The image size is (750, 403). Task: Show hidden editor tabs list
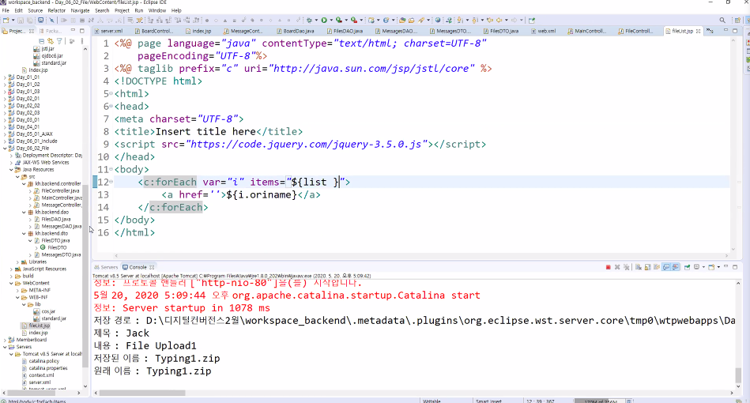[x=710, y=31]
